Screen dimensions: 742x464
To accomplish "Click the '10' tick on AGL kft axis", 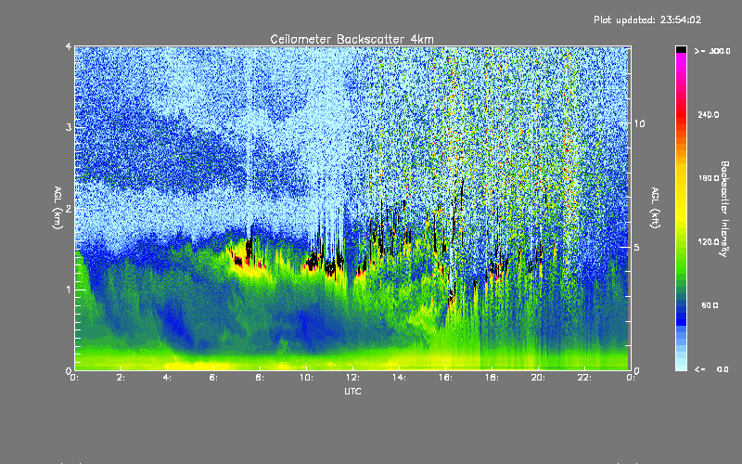I will (639, 123).
